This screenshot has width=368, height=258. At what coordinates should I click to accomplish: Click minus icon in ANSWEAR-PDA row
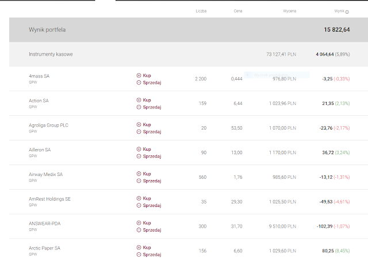pyautogui.click(x=139, y=230)
